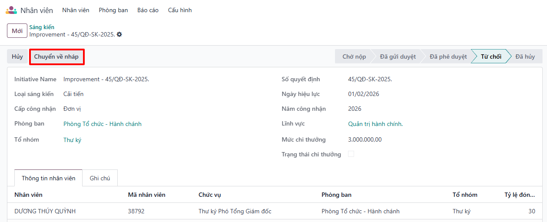
Task: Open the Nhân viên app home icon
Action: (x=11, y=10)
